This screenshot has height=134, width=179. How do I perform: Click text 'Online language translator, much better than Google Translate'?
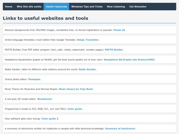[x=40, y=40]
